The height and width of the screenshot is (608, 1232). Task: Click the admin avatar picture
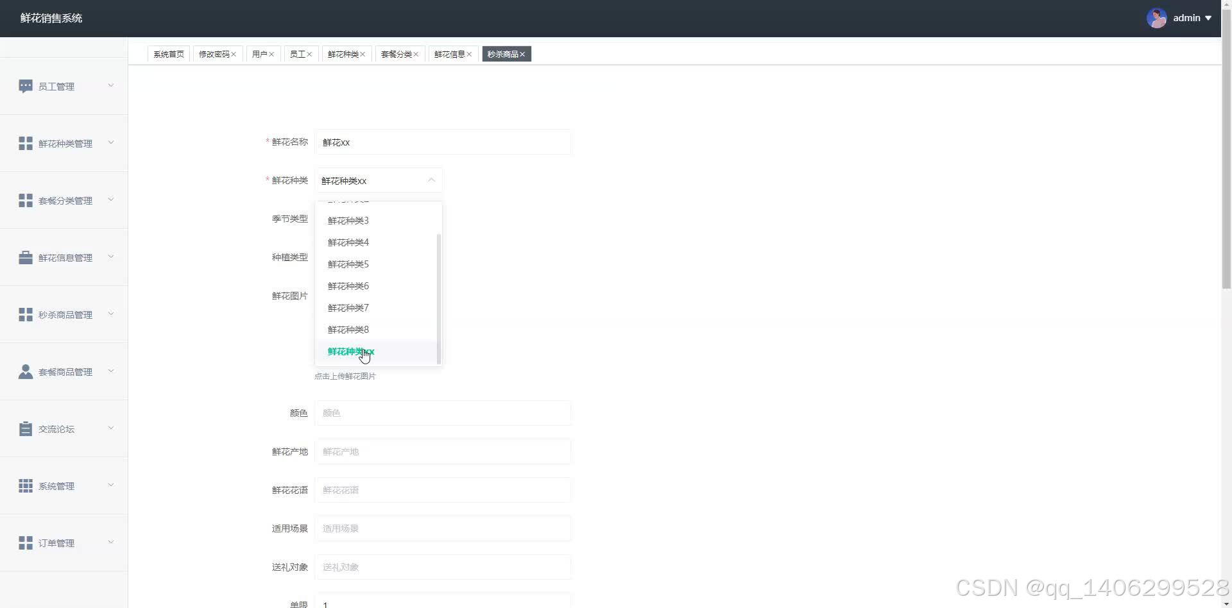coord(1156,18)
